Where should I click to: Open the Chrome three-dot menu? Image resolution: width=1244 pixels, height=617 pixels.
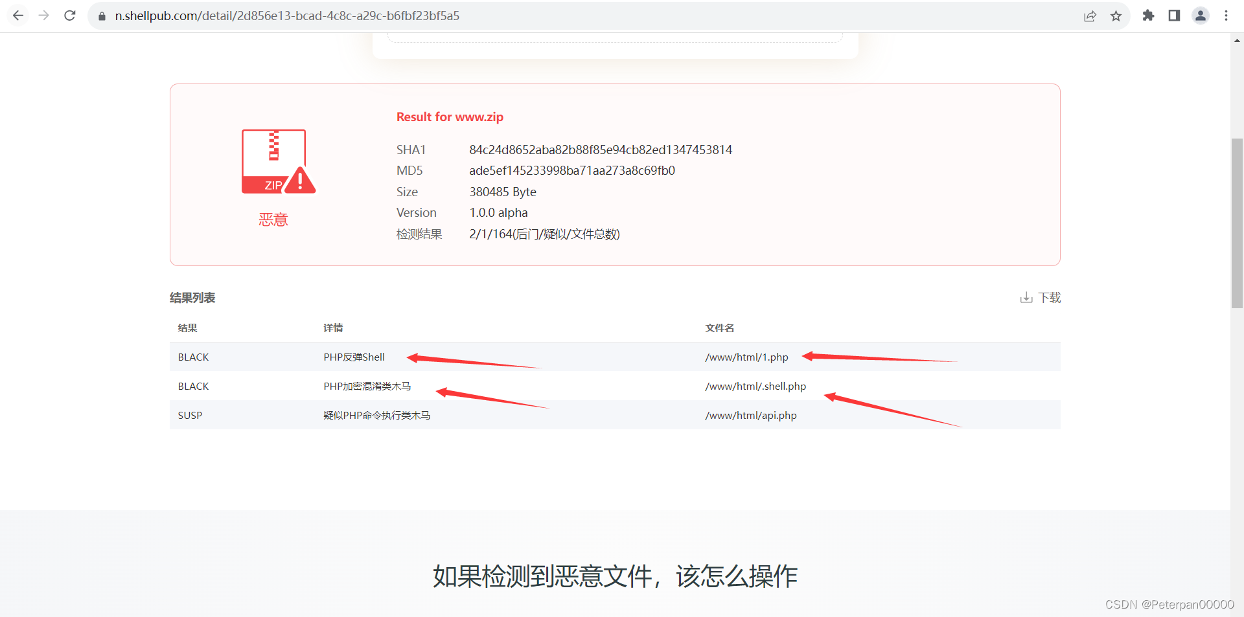(1226, 16)
